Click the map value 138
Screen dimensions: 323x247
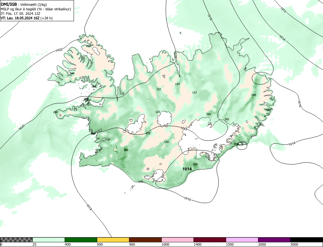[166, 142]
